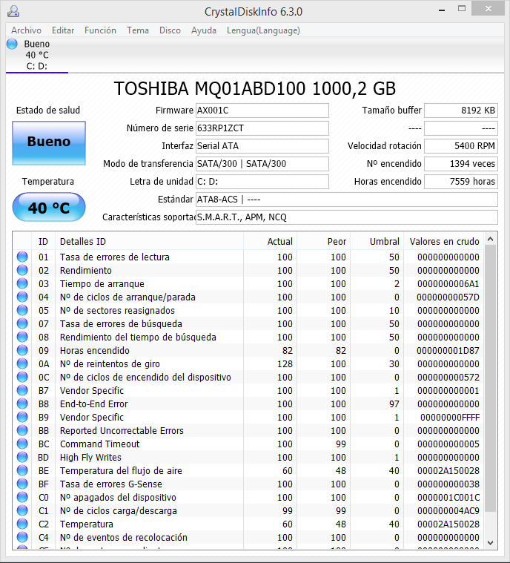This screenshot has height=563, width=510.
Task: Click the Valores en crudo column header
Action: [444, 241]
